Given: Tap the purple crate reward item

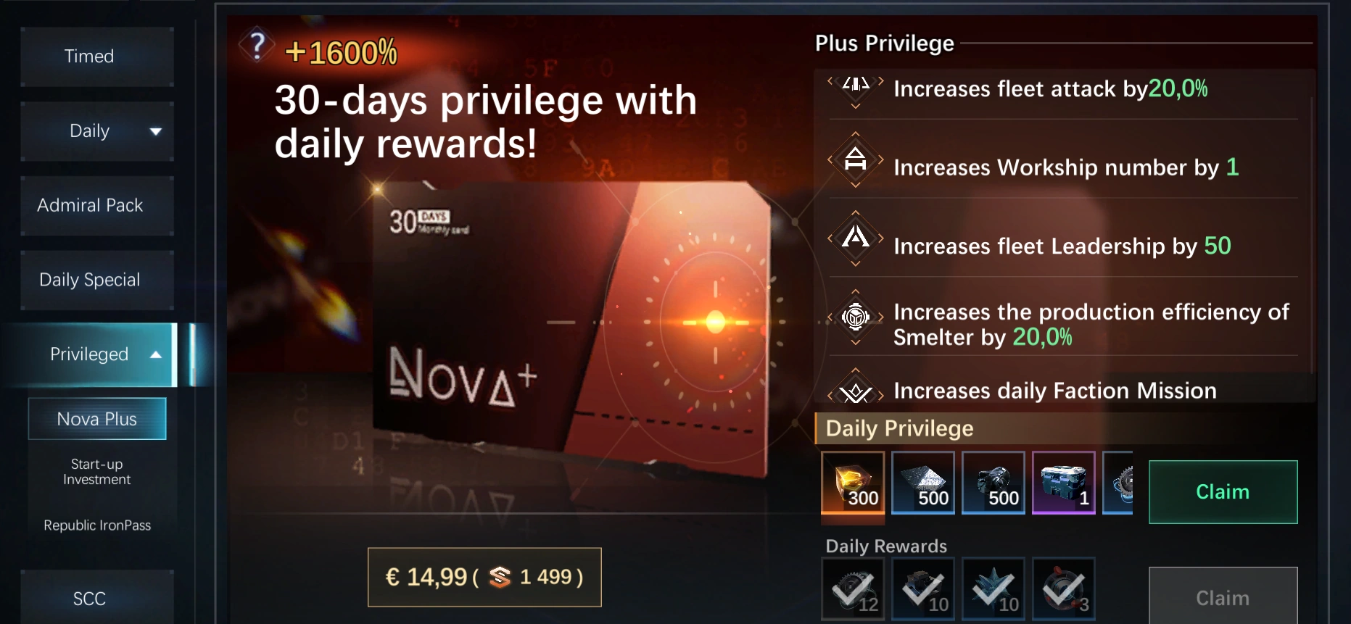Looking at the screenshot, I should [1064, 483].
